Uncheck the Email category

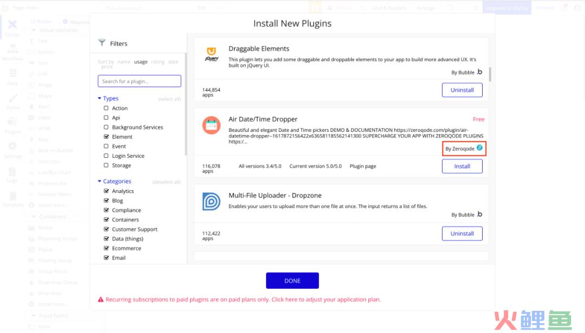[x=106, y=258]
